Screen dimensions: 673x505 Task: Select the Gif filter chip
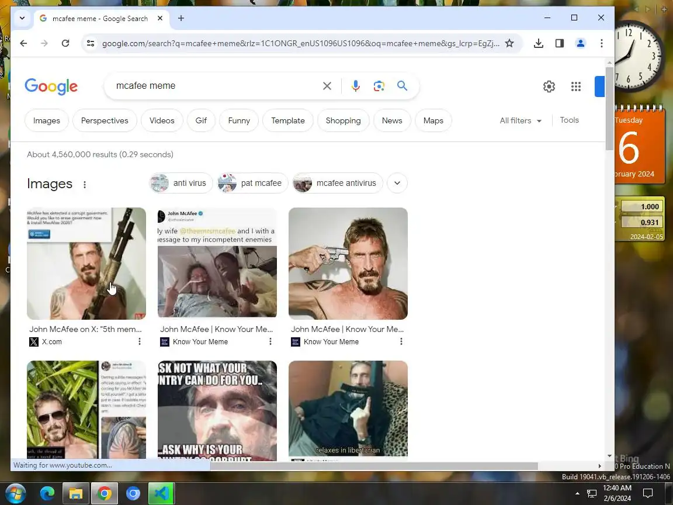[x=202, y=120]
